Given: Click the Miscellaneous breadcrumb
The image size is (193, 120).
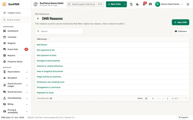Looking at the screenshot, I should (x=42, y=14).
